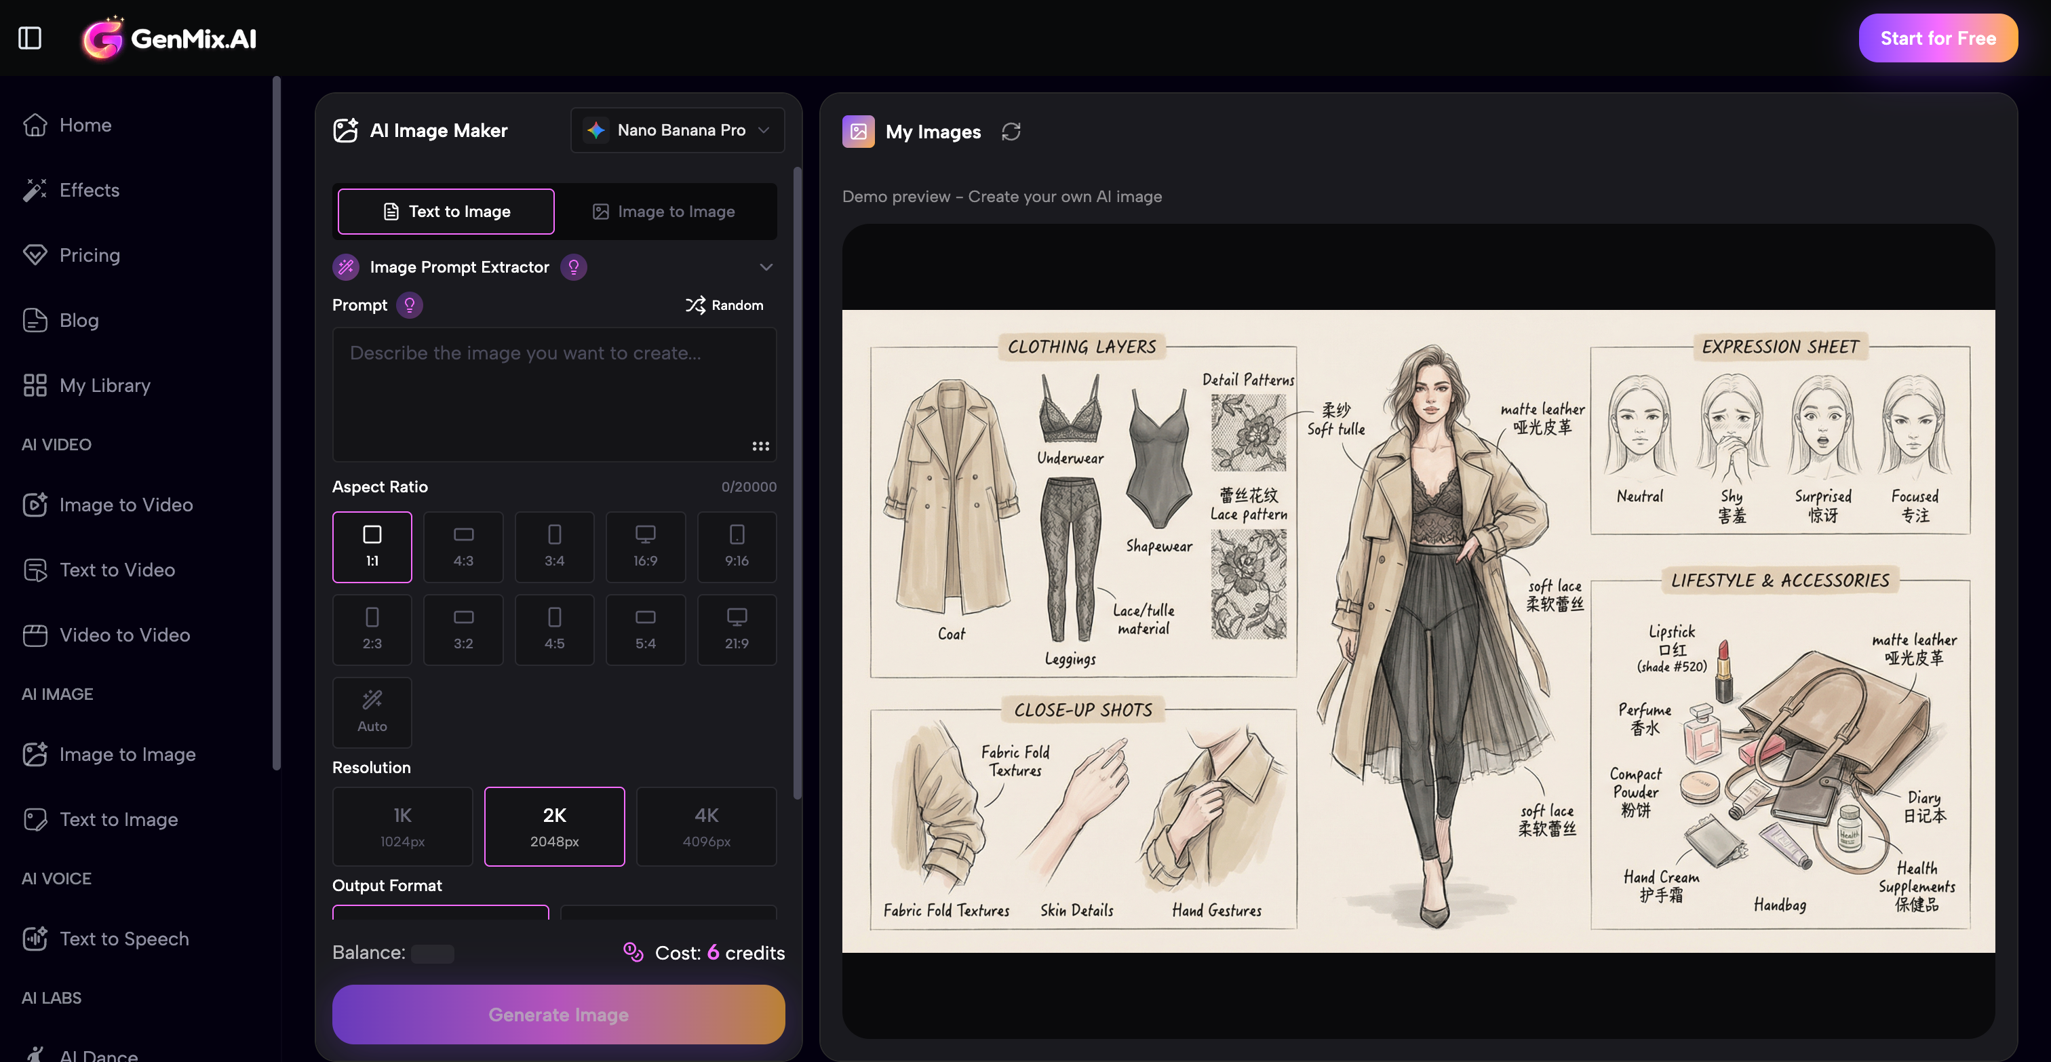Click the Random prompt shuffle icon
2051x1062 pixels.
pos(695,305)
